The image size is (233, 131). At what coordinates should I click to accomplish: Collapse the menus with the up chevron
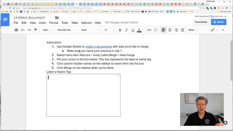(223, 30)
